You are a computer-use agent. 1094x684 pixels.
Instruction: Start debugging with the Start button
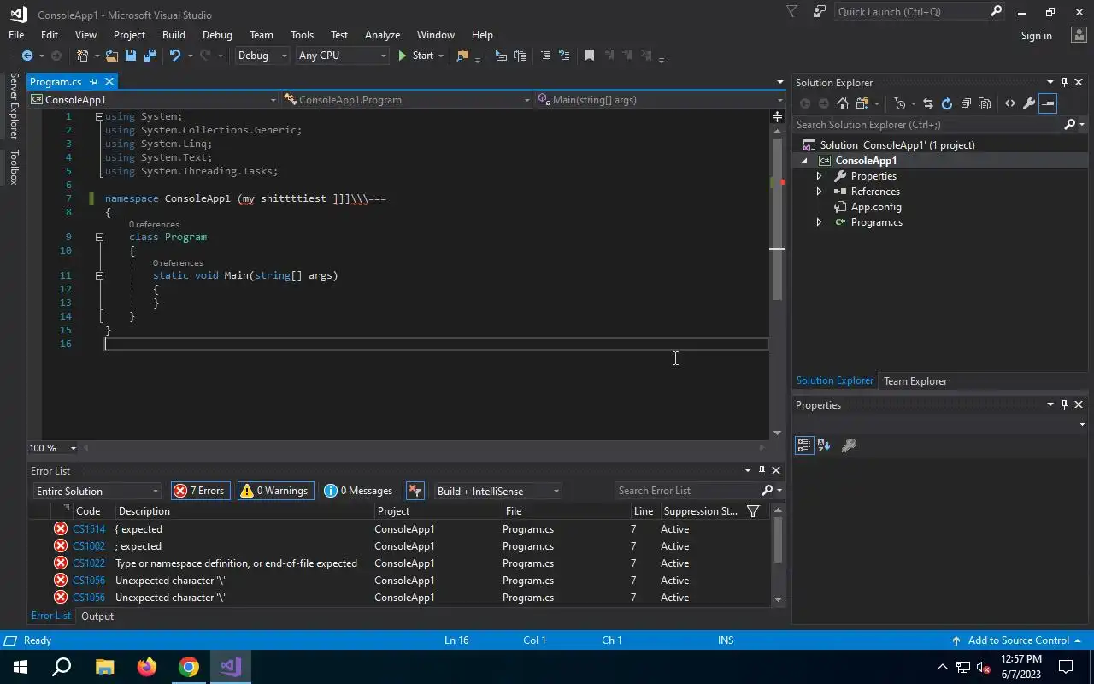coord(415,56)
